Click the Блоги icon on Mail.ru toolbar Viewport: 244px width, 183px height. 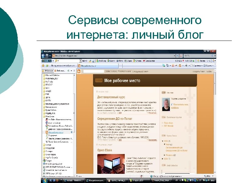(x=109, y=60)
